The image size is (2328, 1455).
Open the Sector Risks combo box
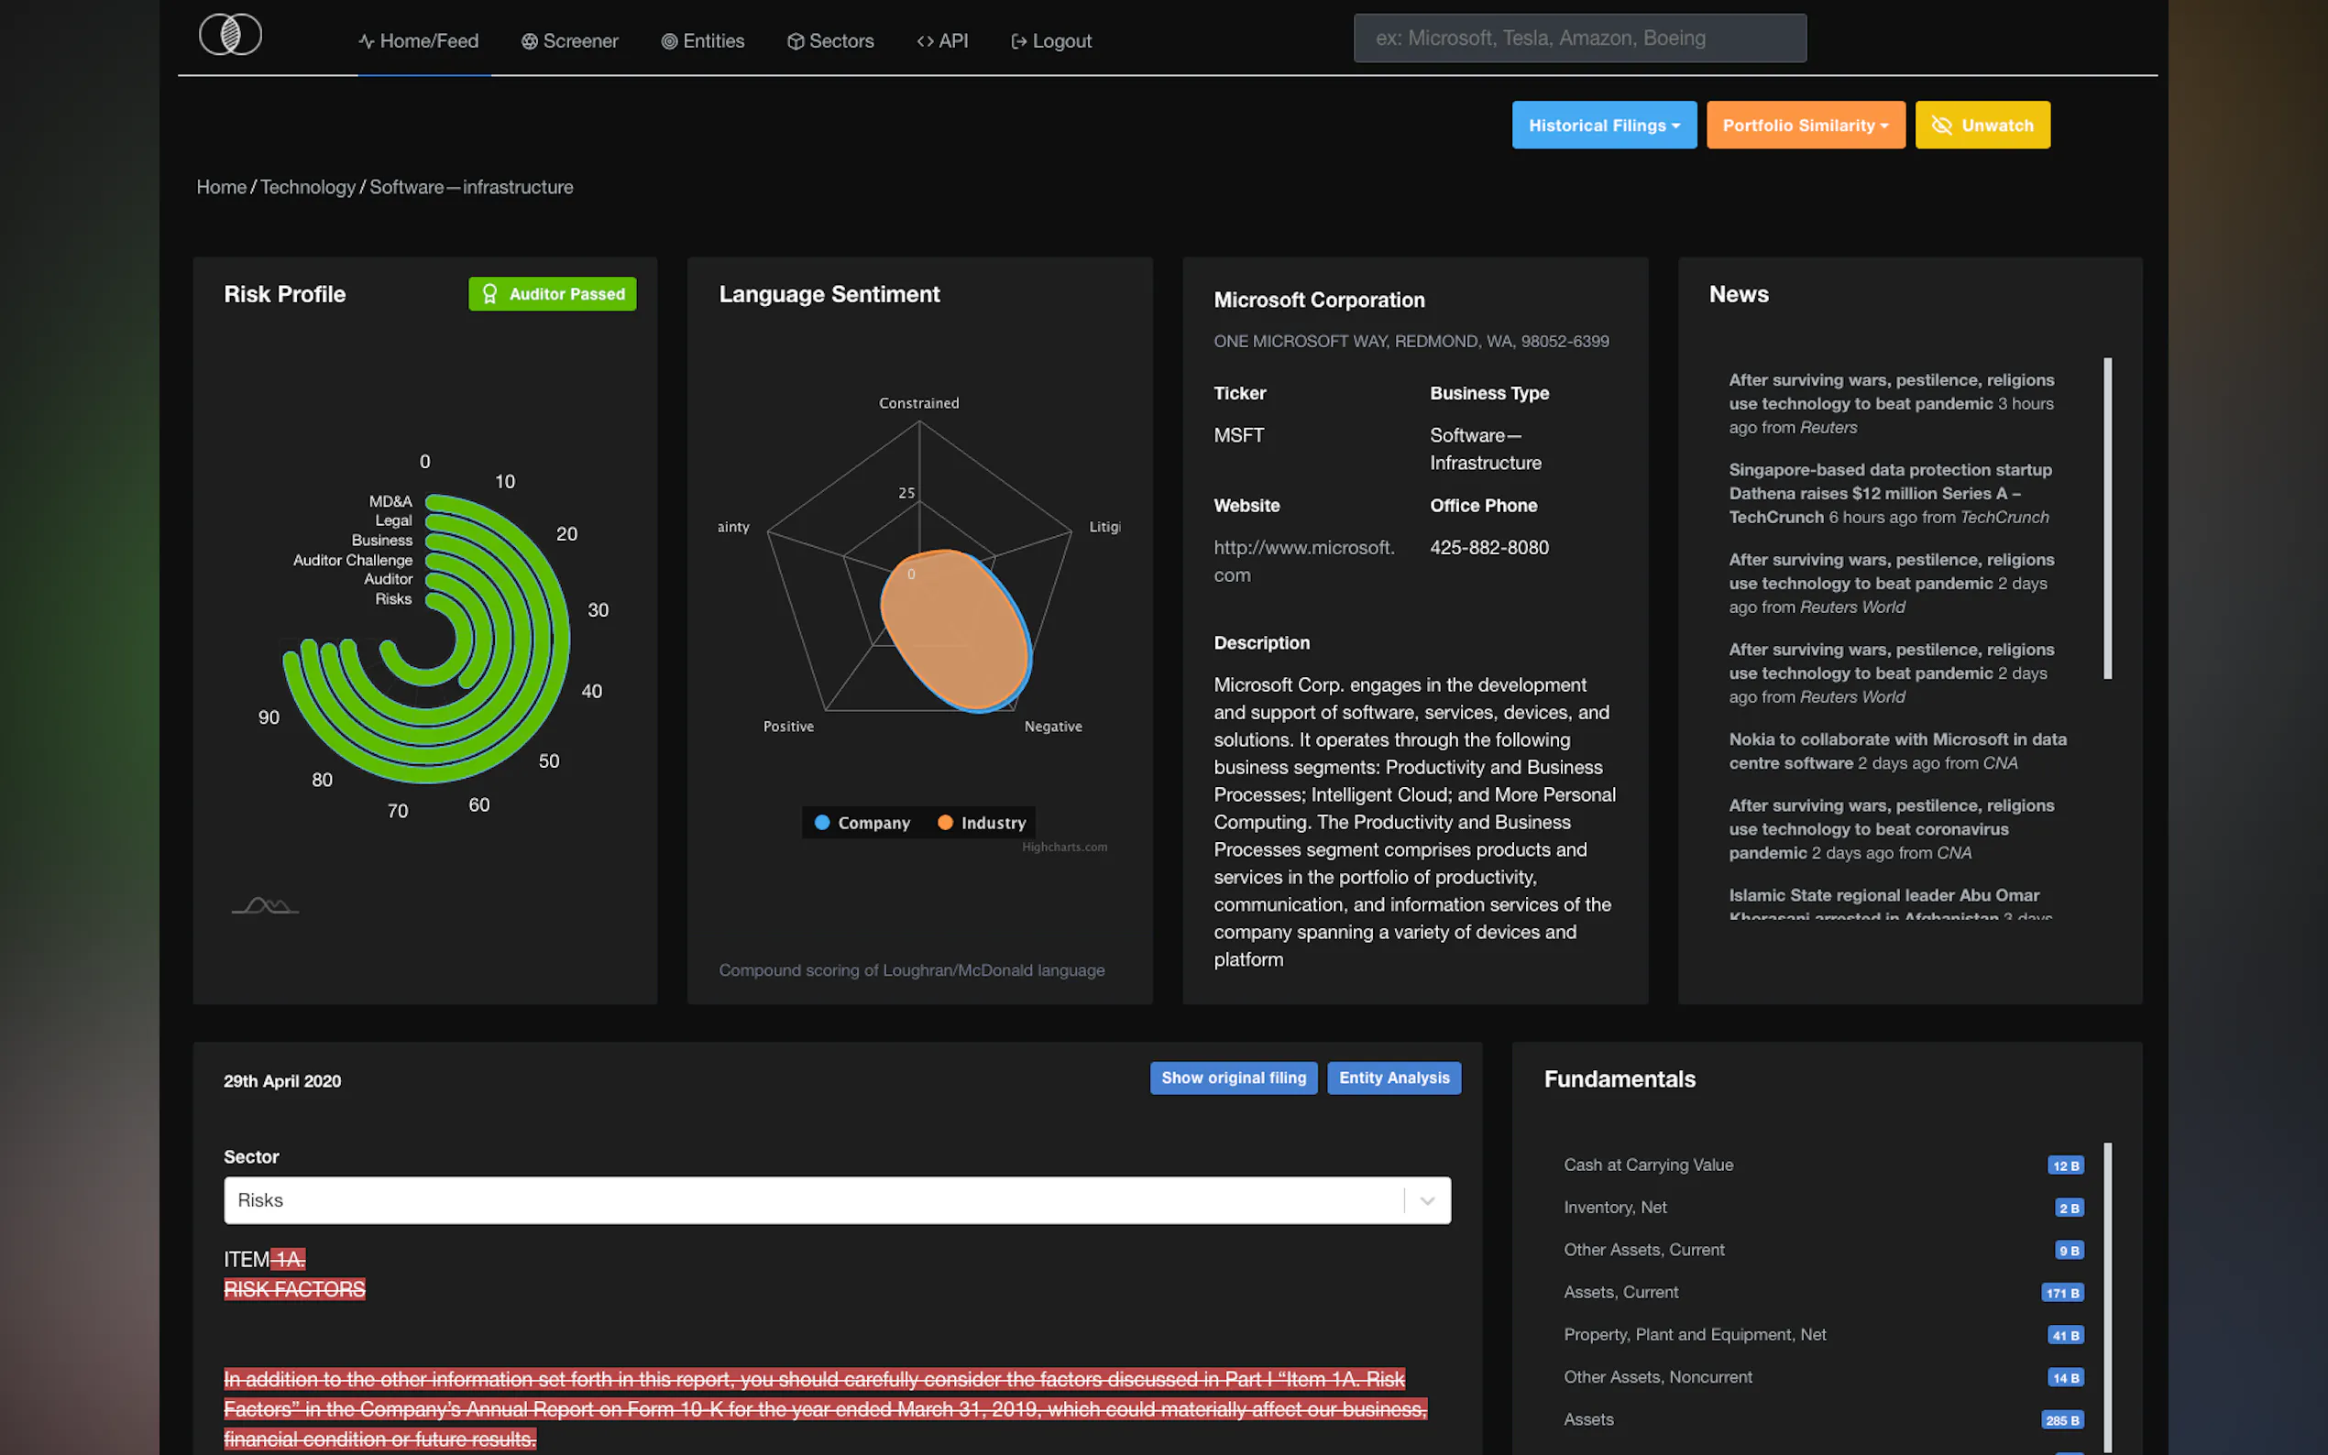point(838,1200)
